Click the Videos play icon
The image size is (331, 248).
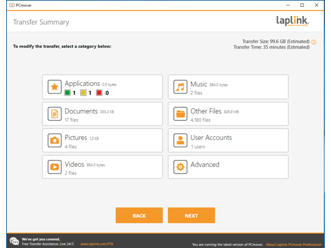point(54,167)
